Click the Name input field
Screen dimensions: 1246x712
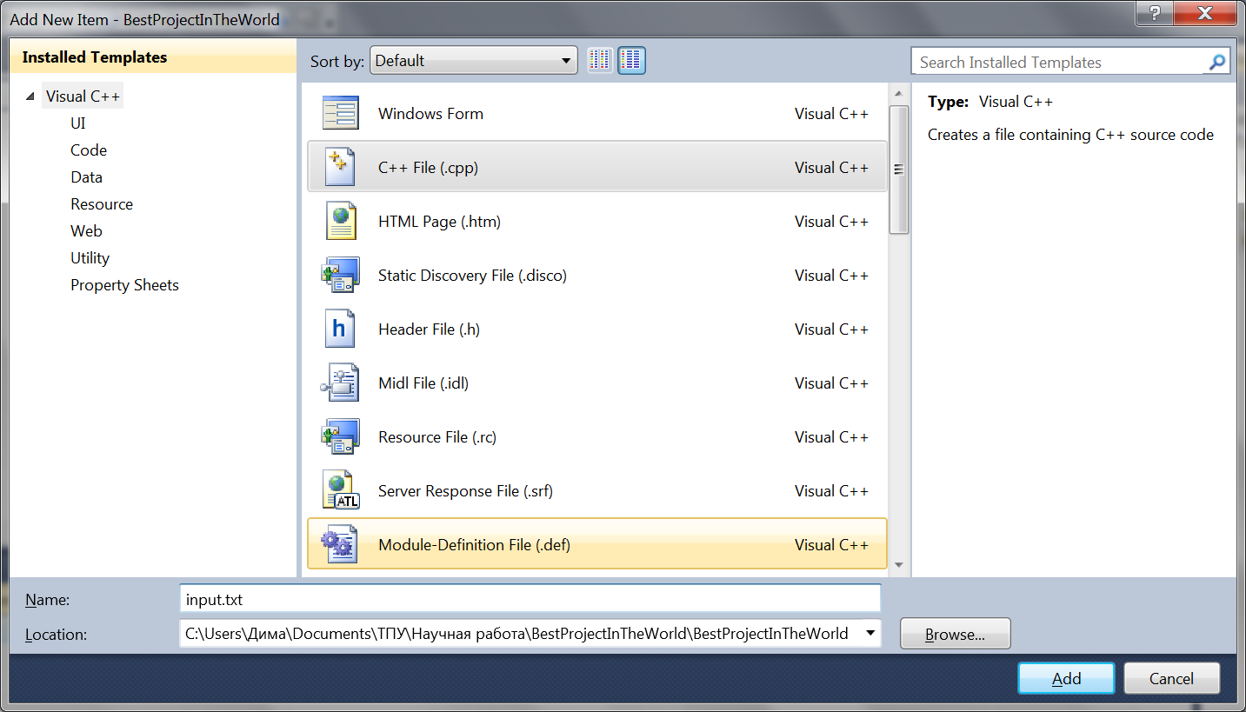point(530,599)
